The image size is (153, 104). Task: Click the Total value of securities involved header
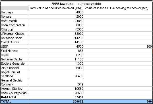(x=56, y=8)
